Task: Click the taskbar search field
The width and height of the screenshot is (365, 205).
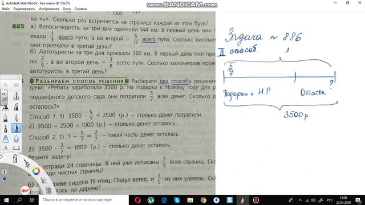Action: [84, 200]
